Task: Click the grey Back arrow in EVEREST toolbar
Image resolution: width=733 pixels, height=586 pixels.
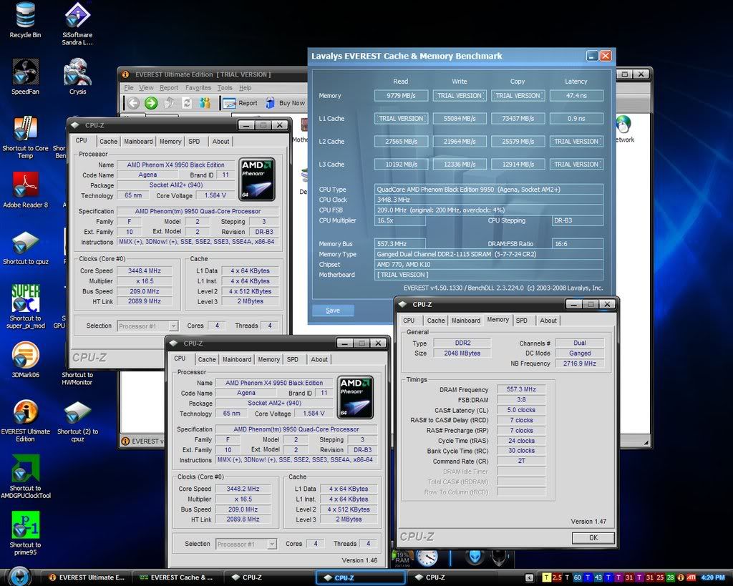Action: [x=133, y=103]
